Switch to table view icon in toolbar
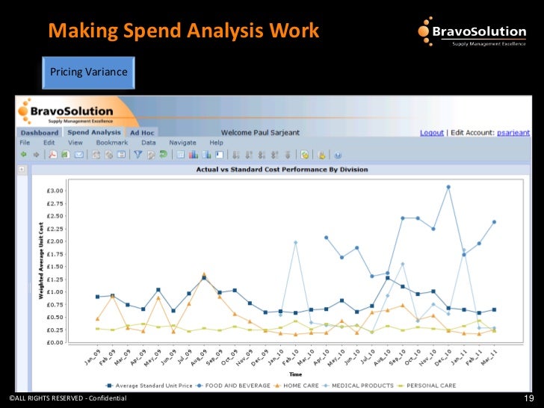This screenshot has height=408, width=544. pyautogui.click(x=181, y=155)
